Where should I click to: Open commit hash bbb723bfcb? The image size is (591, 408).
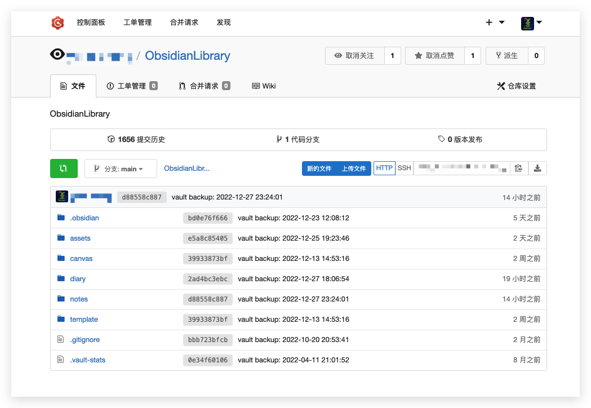[x=208, y=340]
